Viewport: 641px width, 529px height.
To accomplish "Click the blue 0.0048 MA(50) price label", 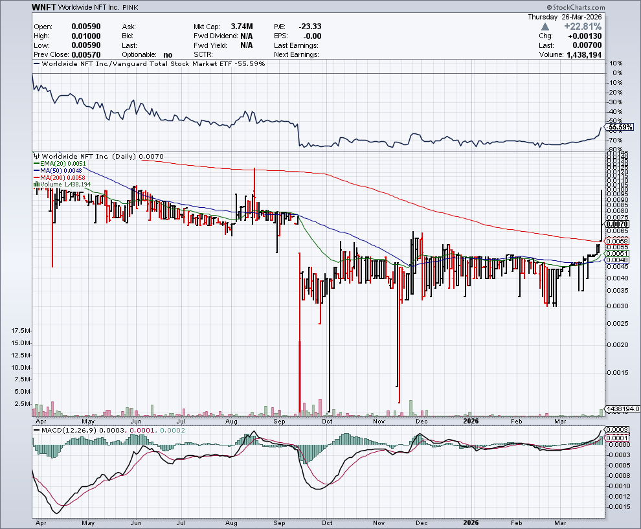I will coord(617,260).
